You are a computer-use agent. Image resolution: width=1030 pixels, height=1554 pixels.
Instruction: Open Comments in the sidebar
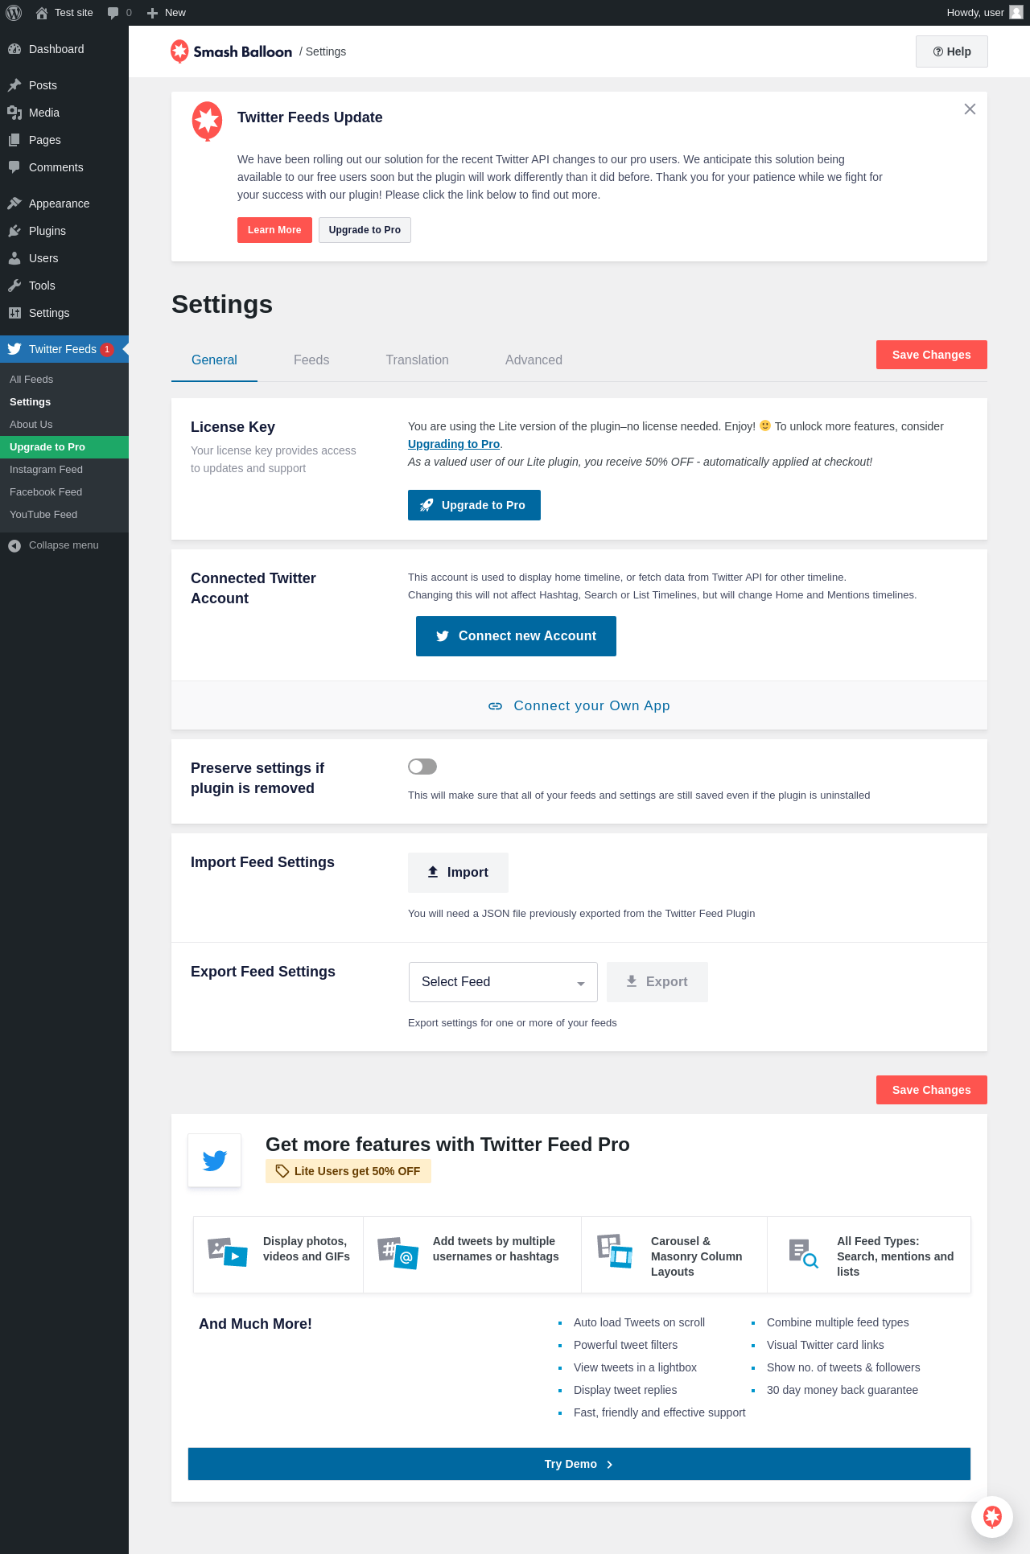click(64, 167)
